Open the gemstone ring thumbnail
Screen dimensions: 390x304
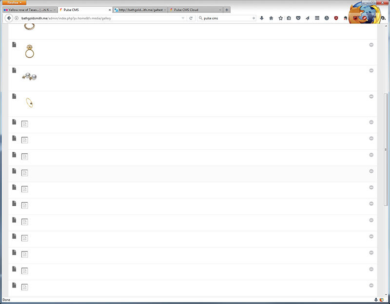pyautogui.click(x=29, y=52)
